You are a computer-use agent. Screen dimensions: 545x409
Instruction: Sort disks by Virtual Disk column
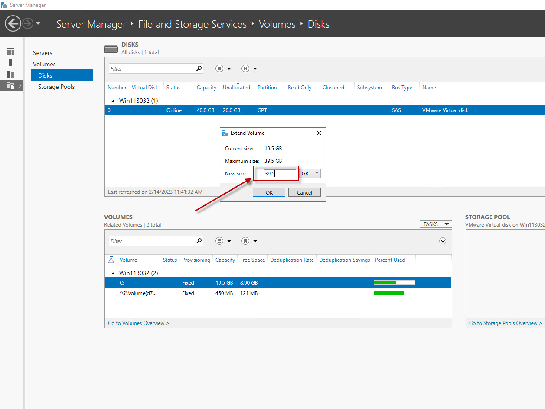145,87
